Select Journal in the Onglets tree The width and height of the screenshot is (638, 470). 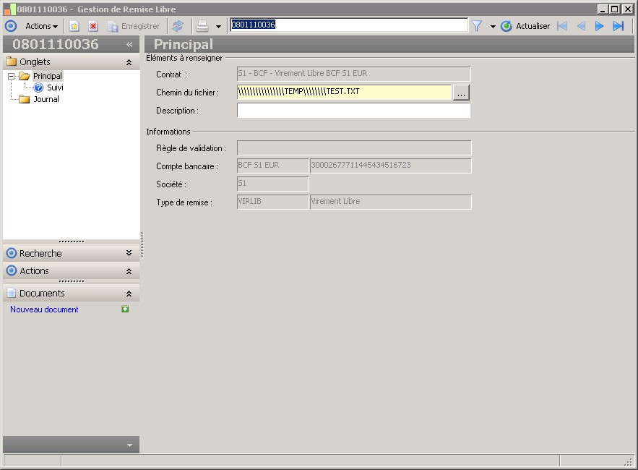coord(46,99)
